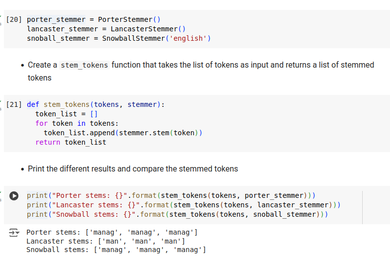Click the [20] execution count indicator
Screen dimensions: 390x261
(x=14, y=19)
